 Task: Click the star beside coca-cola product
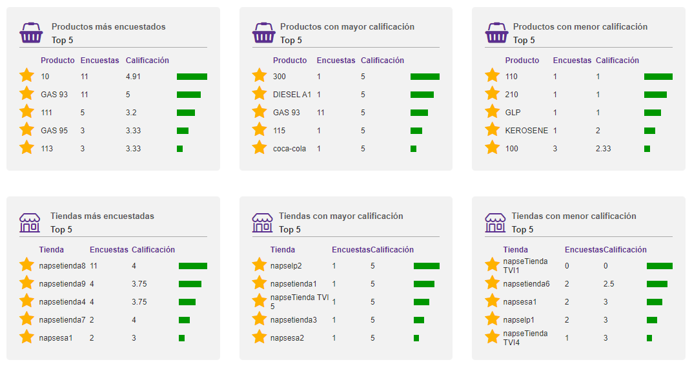coord(259,148)
